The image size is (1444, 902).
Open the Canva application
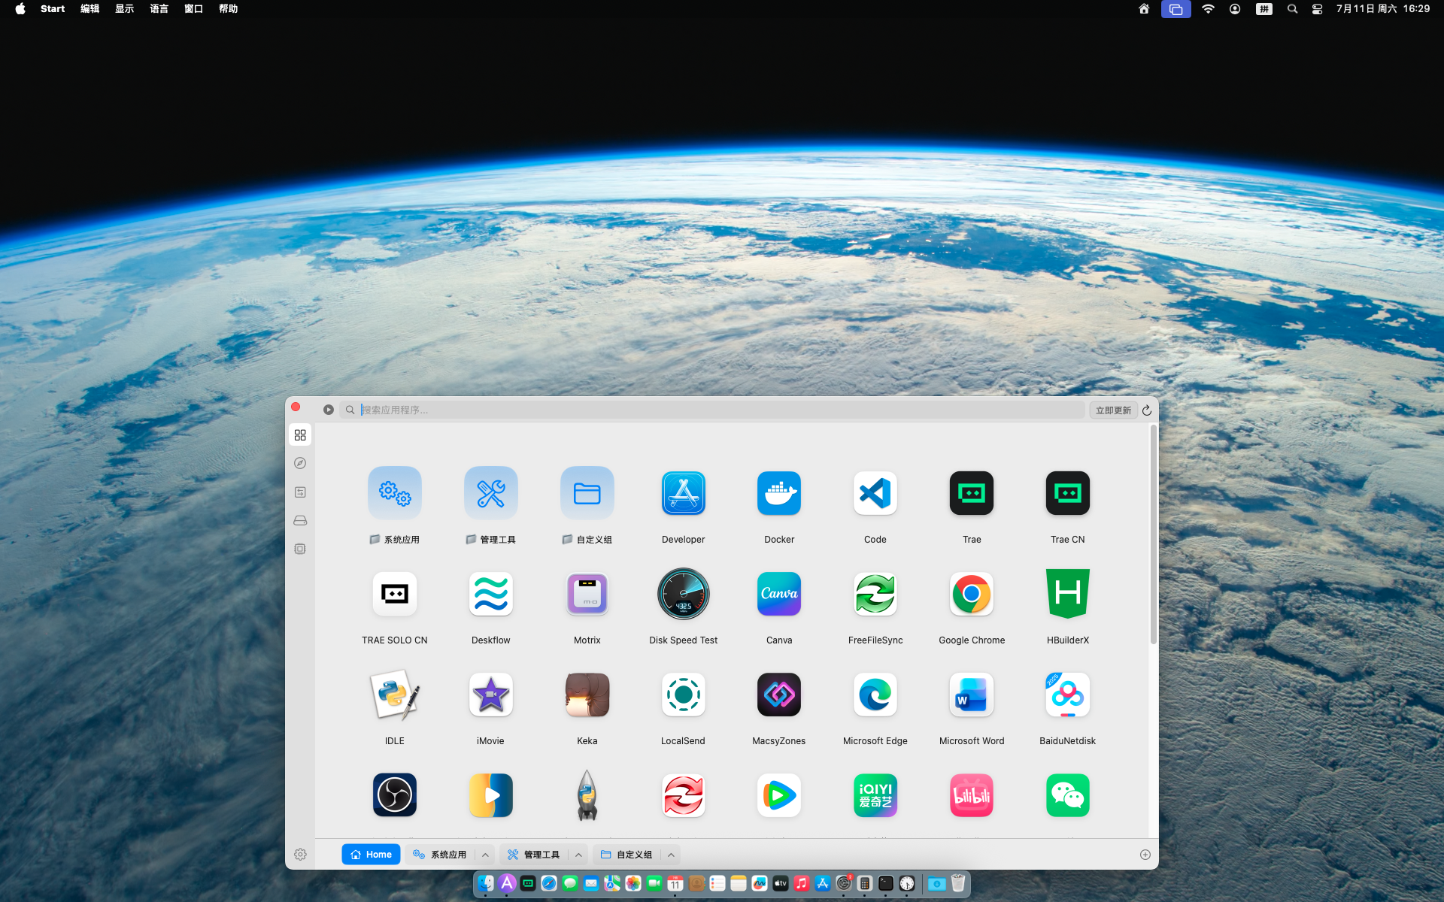pyautogui.click(x=779, y=594)
